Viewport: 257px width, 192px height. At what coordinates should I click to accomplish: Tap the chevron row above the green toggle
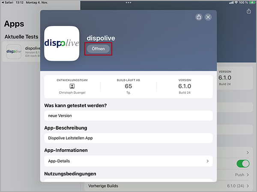click(235, 152)
